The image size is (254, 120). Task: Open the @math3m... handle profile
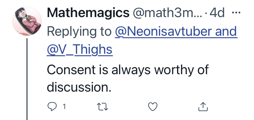pos(167,13)
